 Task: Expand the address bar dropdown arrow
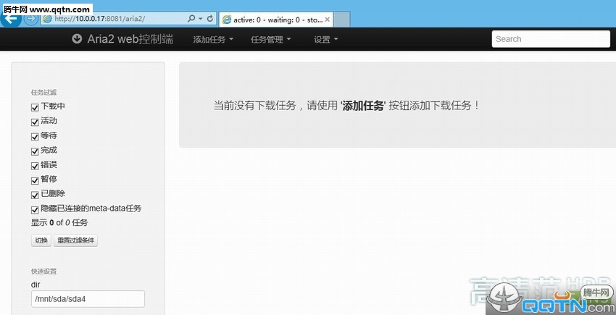pos(200,18)
